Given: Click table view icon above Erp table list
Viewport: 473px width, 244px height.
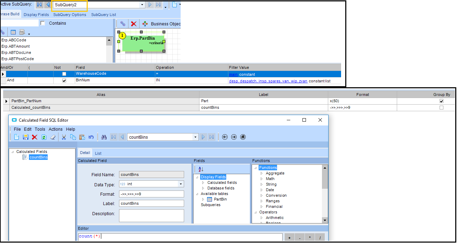Looking at the screenshot, I should coord(13,32).
